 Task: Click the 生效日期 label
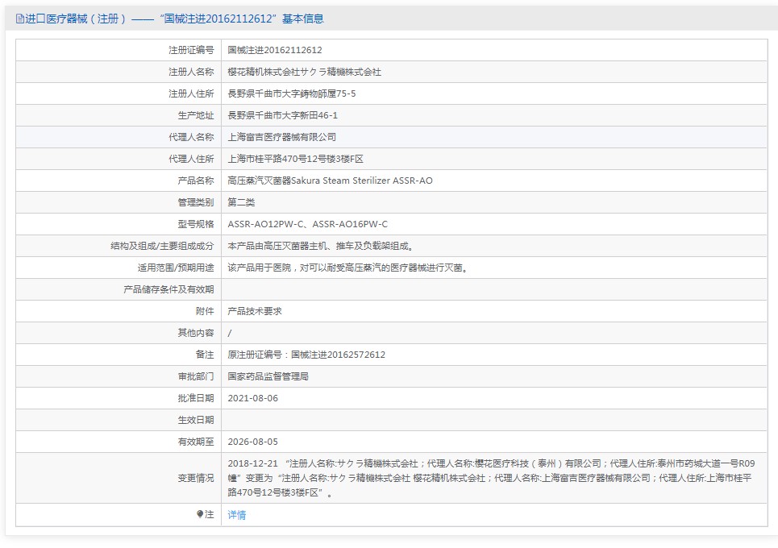[x=195, y=420]
